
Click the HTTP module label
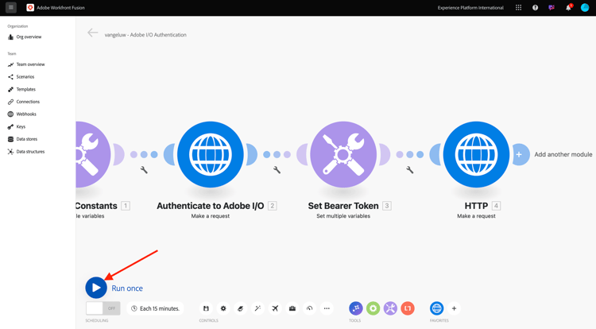476,206
